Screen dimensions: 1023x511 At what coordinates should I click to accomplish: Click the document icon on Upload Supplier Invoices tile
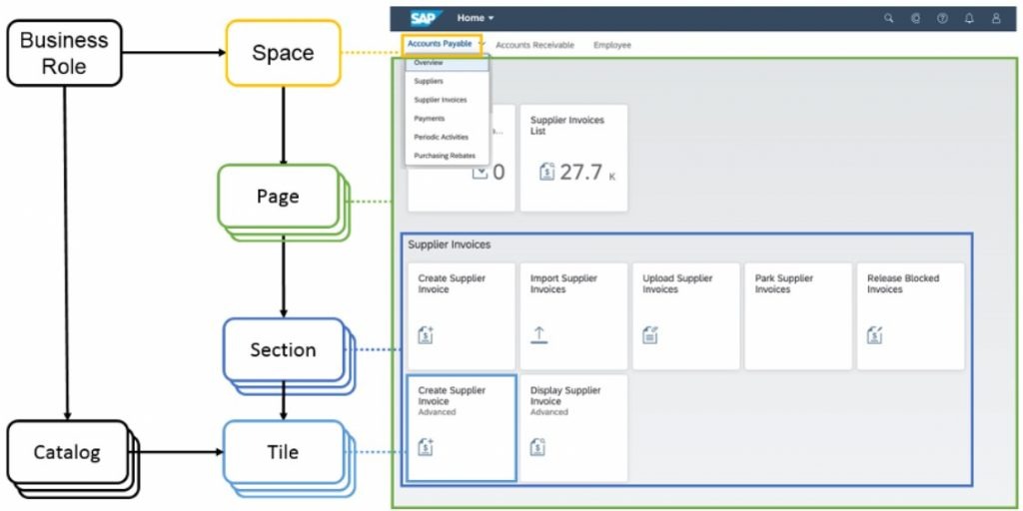tap(650, 335)
